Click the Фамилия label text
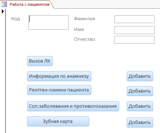 85,19
